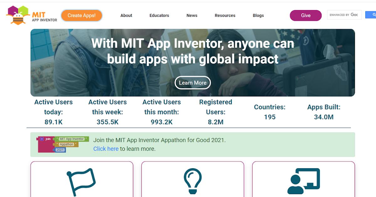The image size is (376, 197).
Task: Follow the Click here link about the Appathon
Action: [x=106, y=149]
